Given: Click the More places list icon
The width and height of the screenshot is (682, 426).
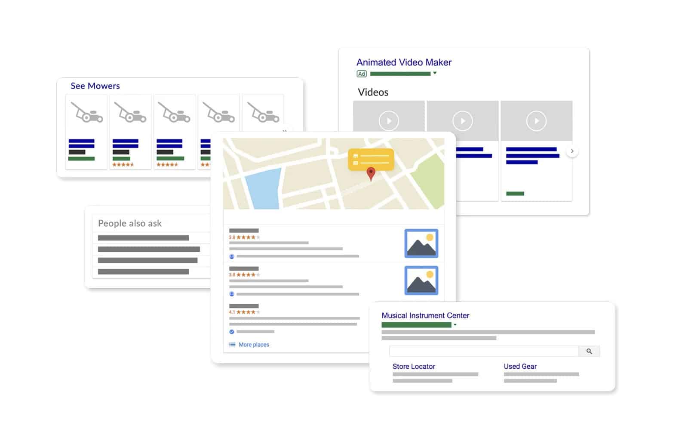Looking at the screenshot, I should [232, 345].
